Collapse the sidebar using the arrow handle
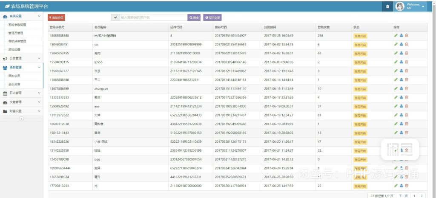This screenshot has height=198, width=436. click(21, 119)
